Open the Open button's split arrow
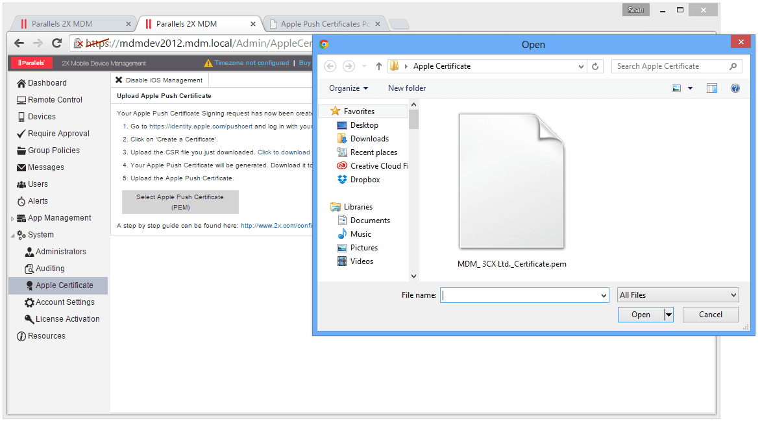The width and height of the screenshot is (760, 421). (x=669, y=315)
